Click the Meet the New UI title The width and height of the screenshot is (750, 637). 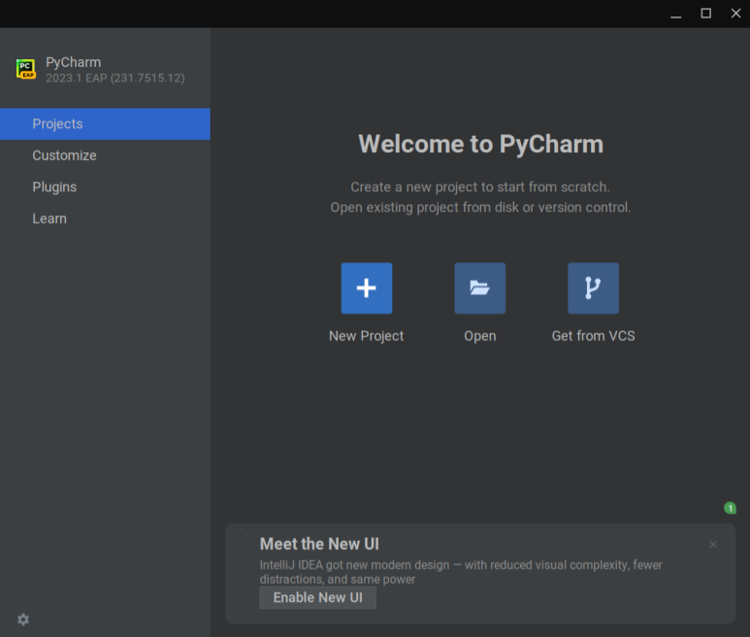pos(319,544)
